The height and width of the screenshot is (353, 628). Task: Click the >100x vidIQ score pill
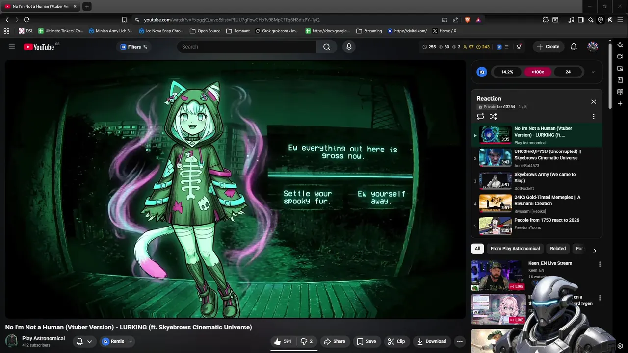[538, 72]
